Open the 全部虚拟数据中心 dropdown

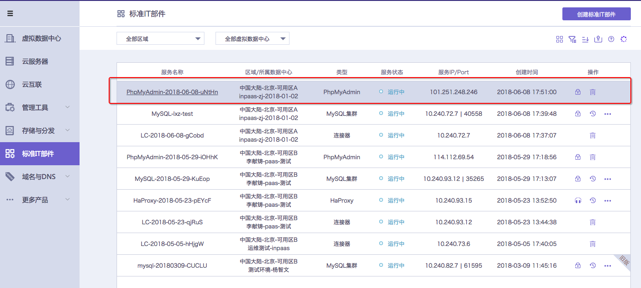pos(253,39)
